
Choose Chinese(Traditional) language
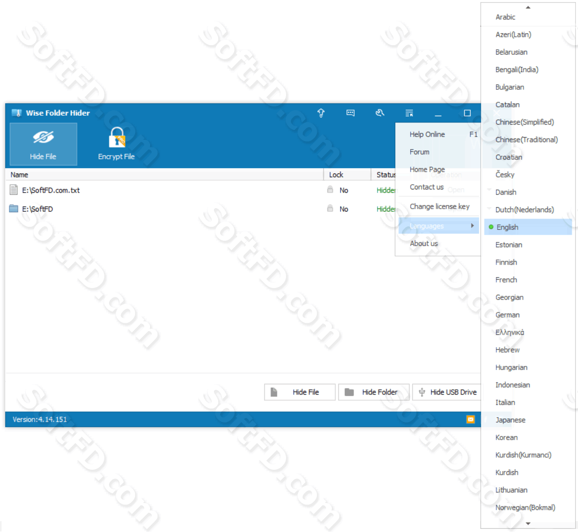[x=528, y=139]
